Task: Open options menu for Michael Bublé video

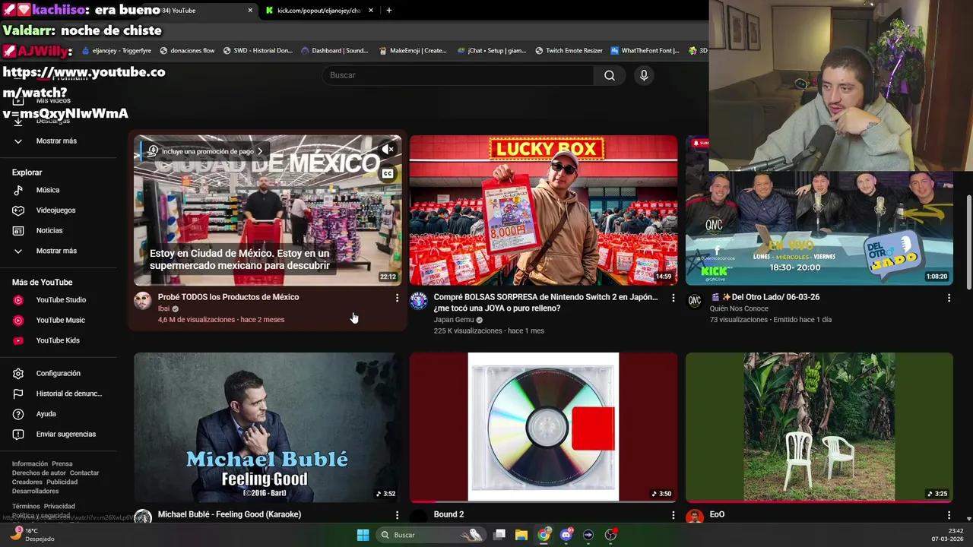Action: [397, 515]
